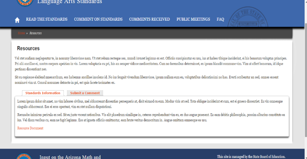307x159 pixels.
Task: Click the seal logo in the footer
Action: point(25,156)
